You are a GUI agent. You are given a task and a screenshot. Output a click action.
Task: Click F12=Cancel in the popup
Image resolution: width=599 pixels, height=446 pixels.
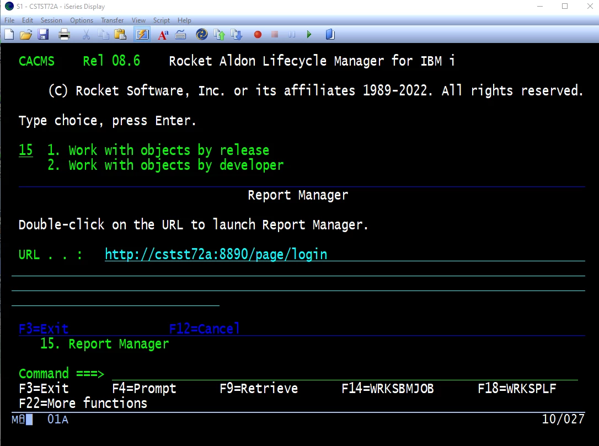tap(205, 329)
